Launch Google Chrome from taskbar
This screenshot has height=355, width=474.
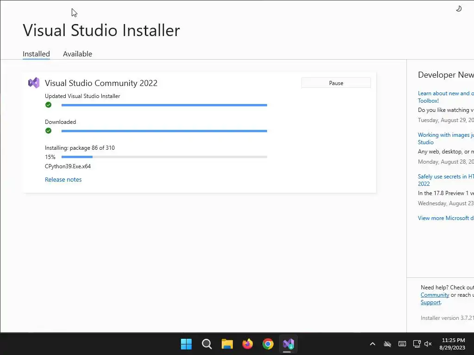[268, 344]
